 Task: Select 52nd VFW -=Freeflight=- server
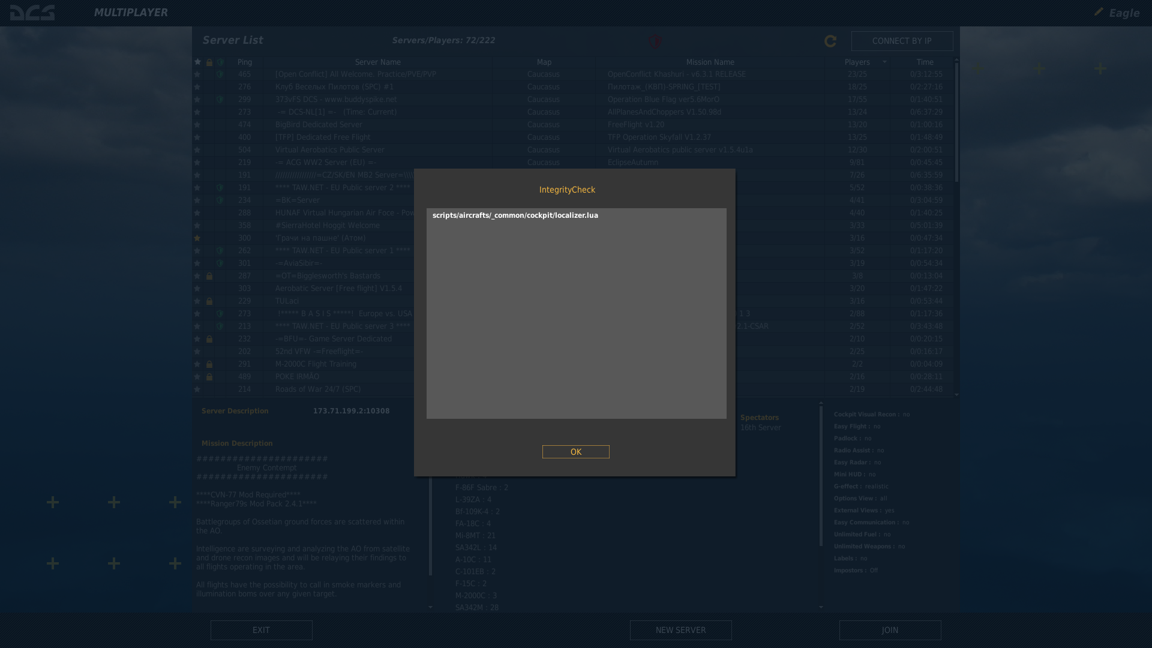319,352
